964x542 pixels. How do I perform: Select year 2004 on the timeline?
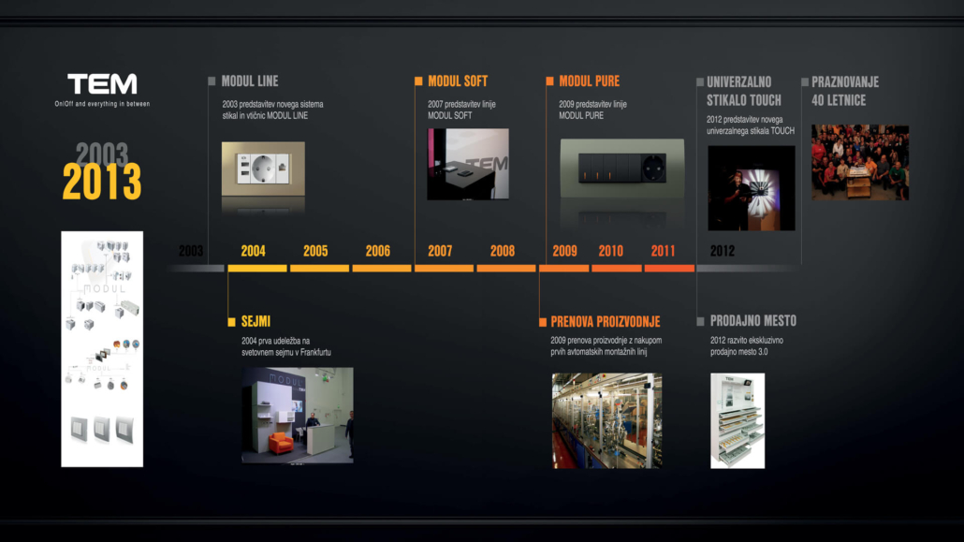pyautogui.click(x=254, y=251)
